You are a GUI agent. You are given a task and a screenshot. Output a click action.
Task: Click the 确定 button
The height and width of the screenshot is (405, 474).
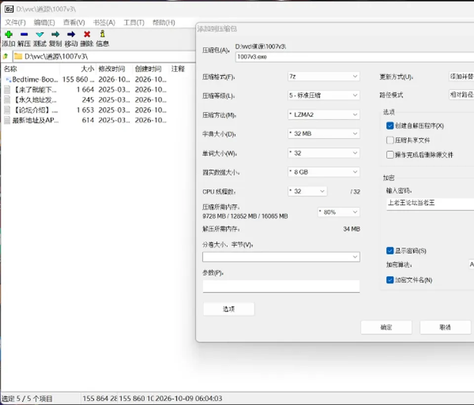tap(386, 328)
